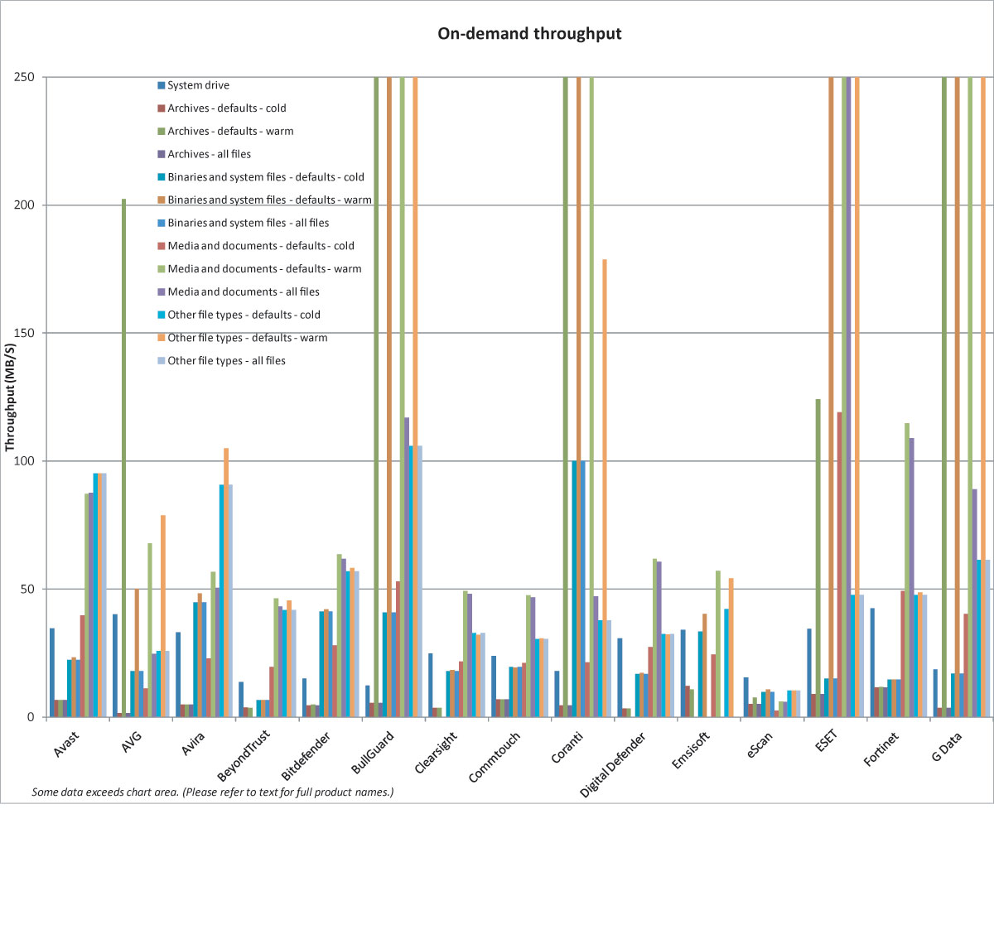Click the 150 y-axis value
The height and width of the screenshot is (944, 994).
pyautogui.click(x=24, y=333)
